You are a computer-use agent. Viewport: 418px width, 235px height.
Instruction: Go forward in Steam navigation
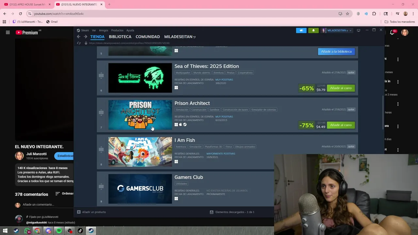tap(86, 37)
